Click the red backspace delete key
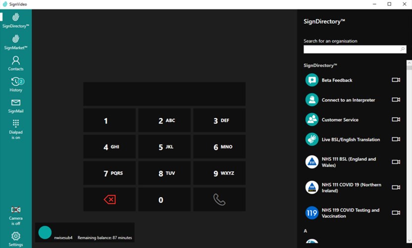 [x=109, y=199]
